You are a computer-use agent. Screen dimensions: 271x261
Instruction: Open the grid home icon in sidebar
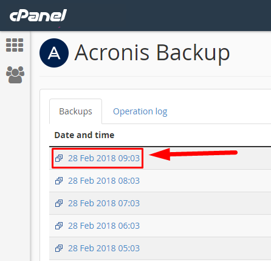click(x=15, y=45)
